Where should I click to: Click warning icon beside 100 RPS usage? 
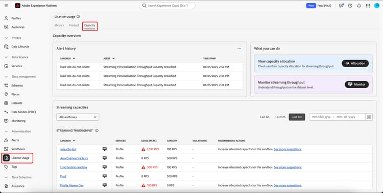[143, 185]
